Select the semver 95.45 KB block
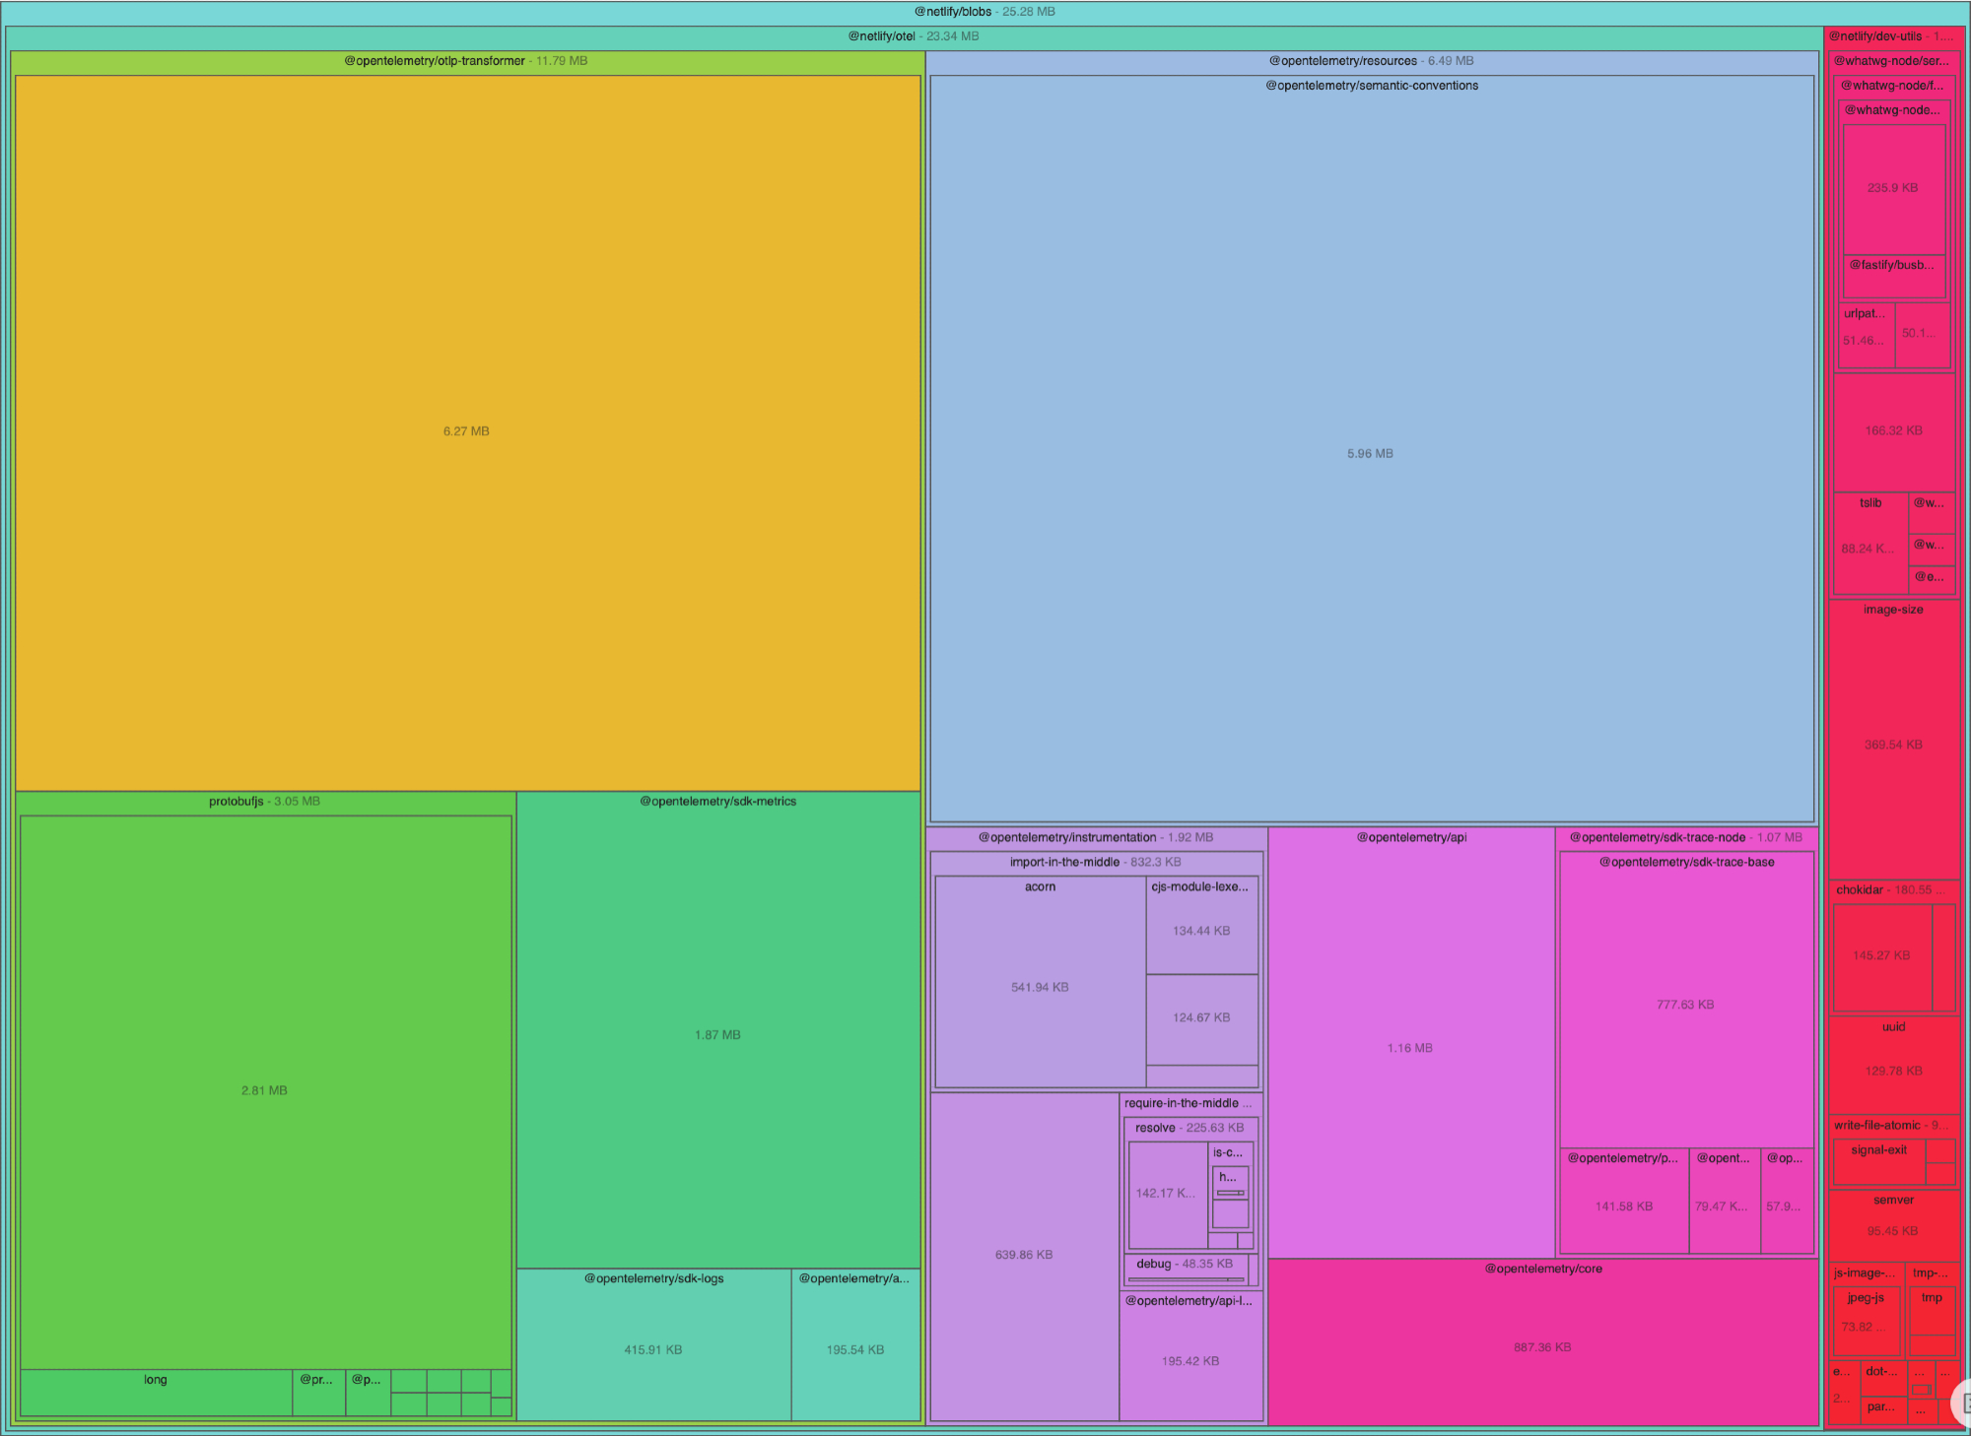This screenshot has height=1436, width=1971. point(1893,1230)
